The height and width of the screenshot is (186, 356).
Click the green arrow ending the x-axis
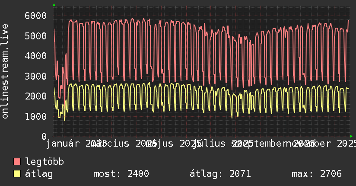click(351, 136)
